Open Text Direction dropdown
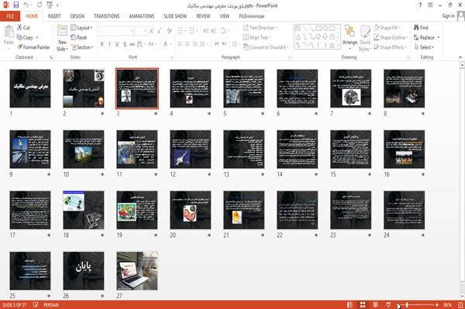 (260, 28)
